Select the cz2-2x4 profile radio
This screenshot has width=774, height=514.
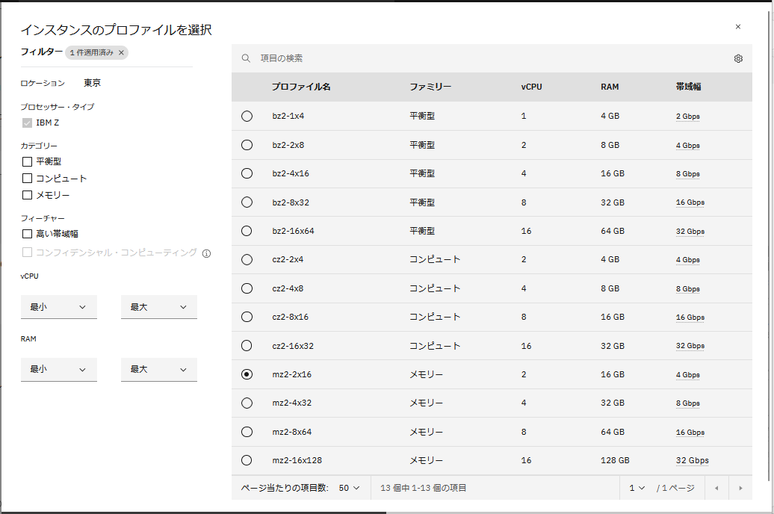247,259
